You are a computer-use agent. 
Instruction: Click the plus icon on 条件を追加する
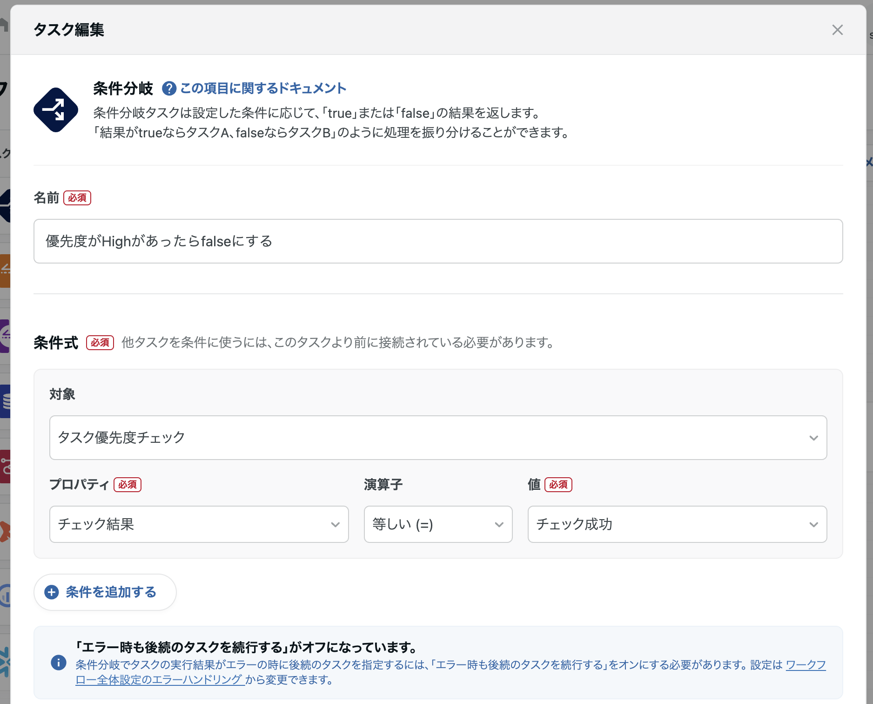click(52, 592)
